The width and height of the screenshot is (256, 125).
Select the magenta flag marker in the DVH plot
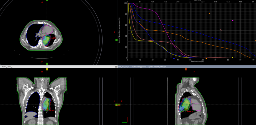point(233,21)
